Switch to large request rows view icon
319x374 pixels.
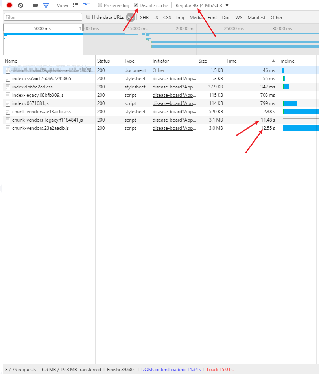[76, 6]
